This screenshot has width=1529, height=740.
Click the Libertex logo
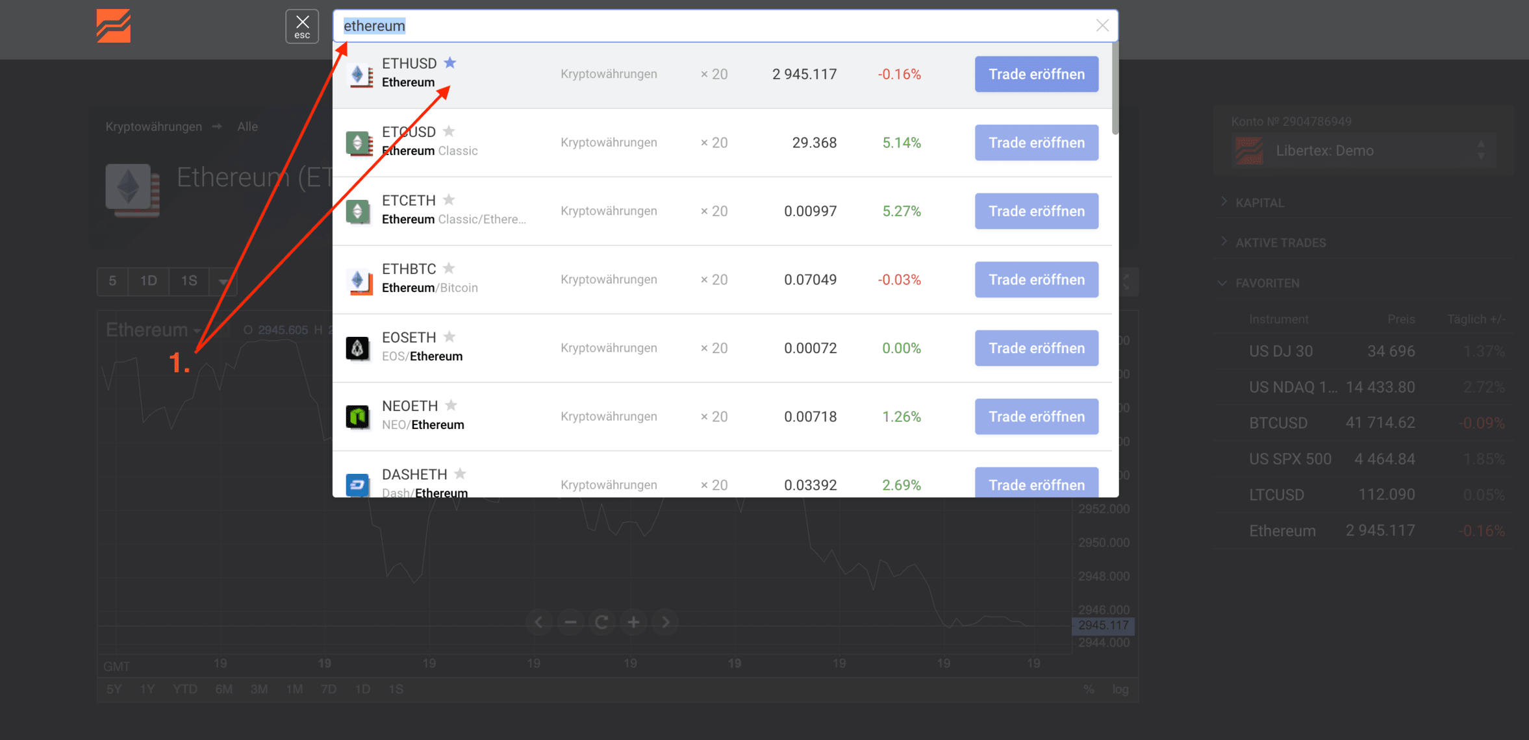[x=113, y=26]
